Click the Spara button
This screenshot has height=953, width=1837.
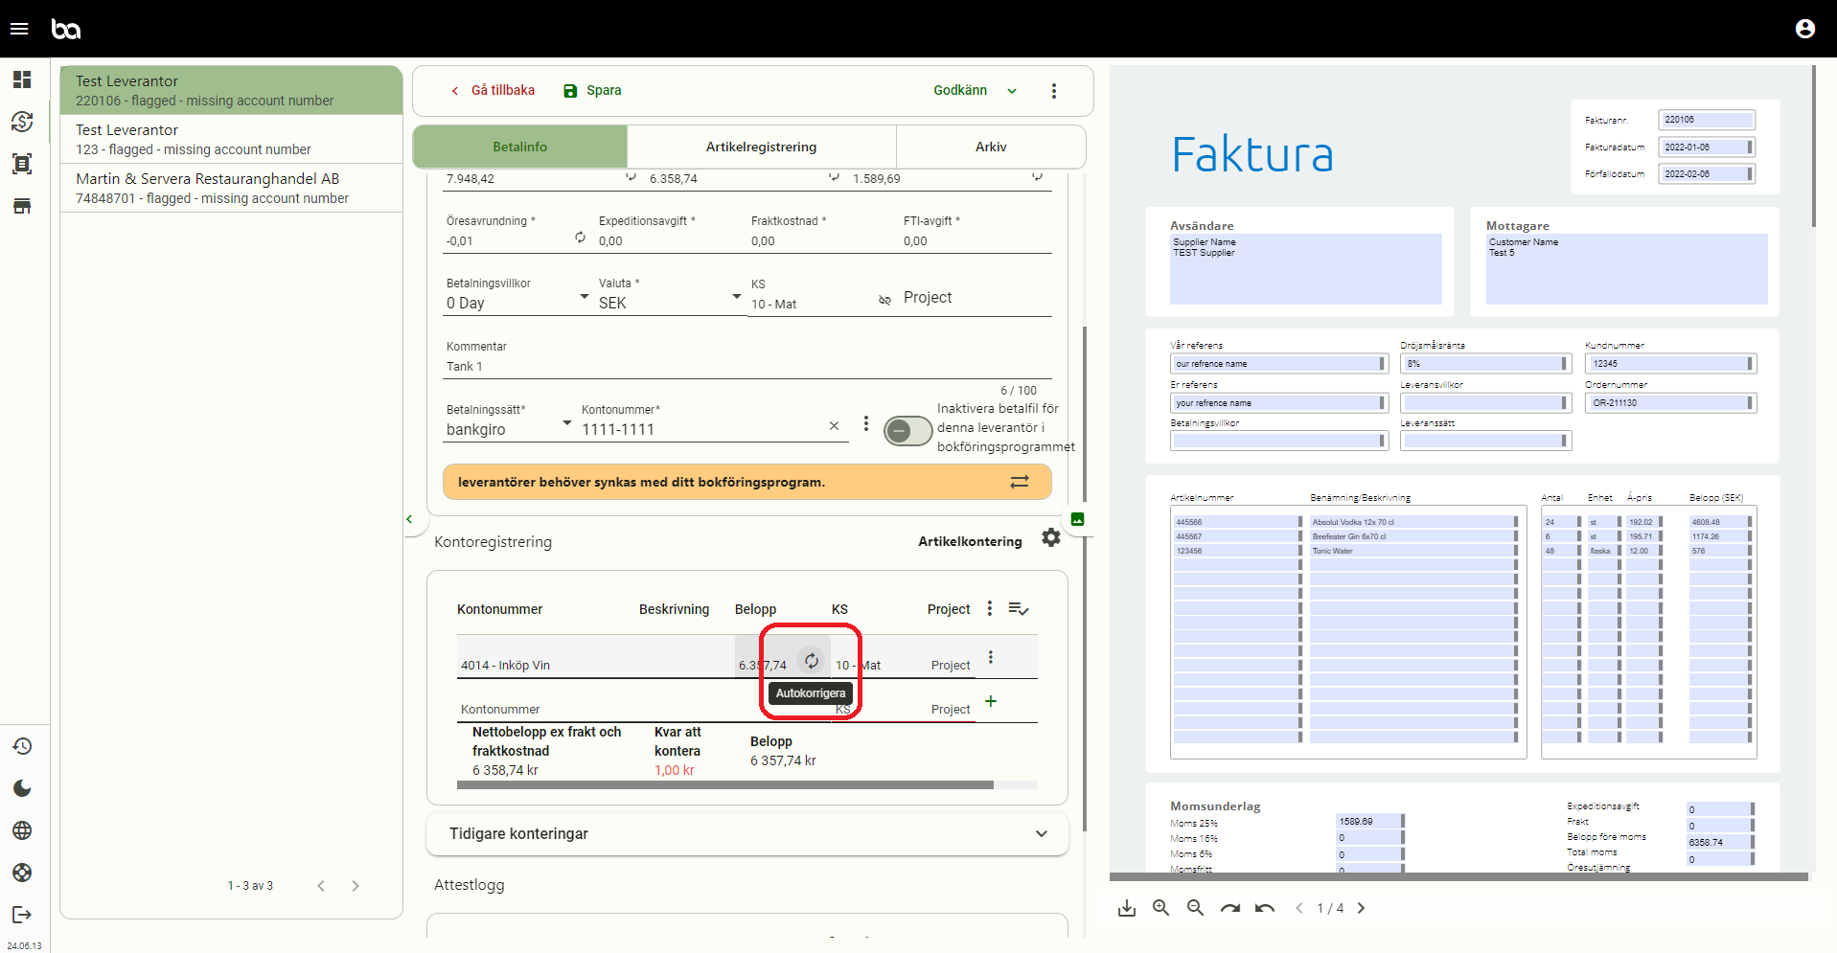(x=592, y=90)
